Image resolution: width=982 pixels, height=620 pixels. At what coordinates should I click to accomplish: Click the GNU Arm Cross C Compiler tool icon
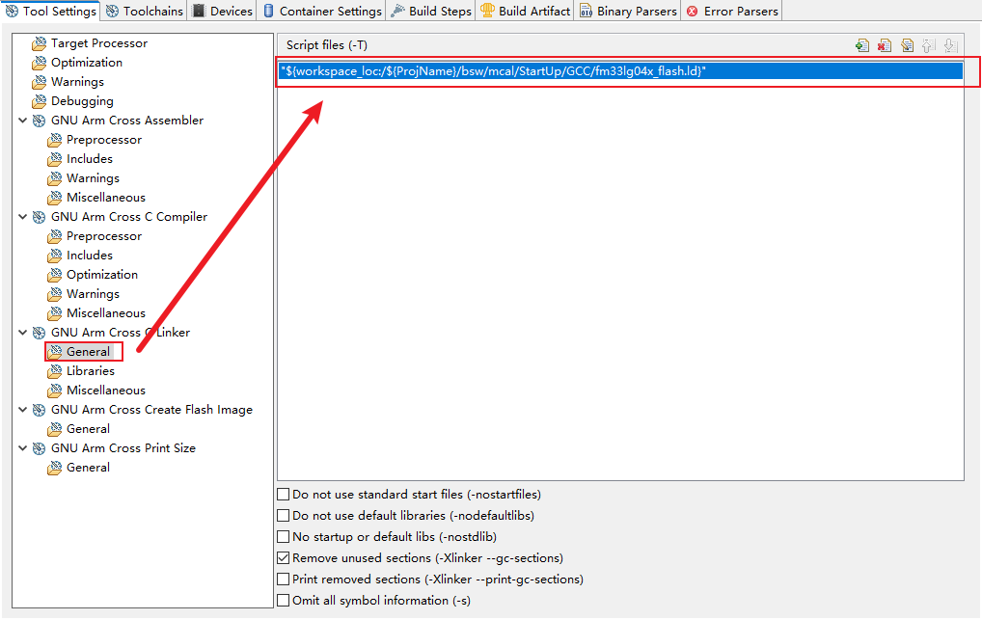(40, 217)
